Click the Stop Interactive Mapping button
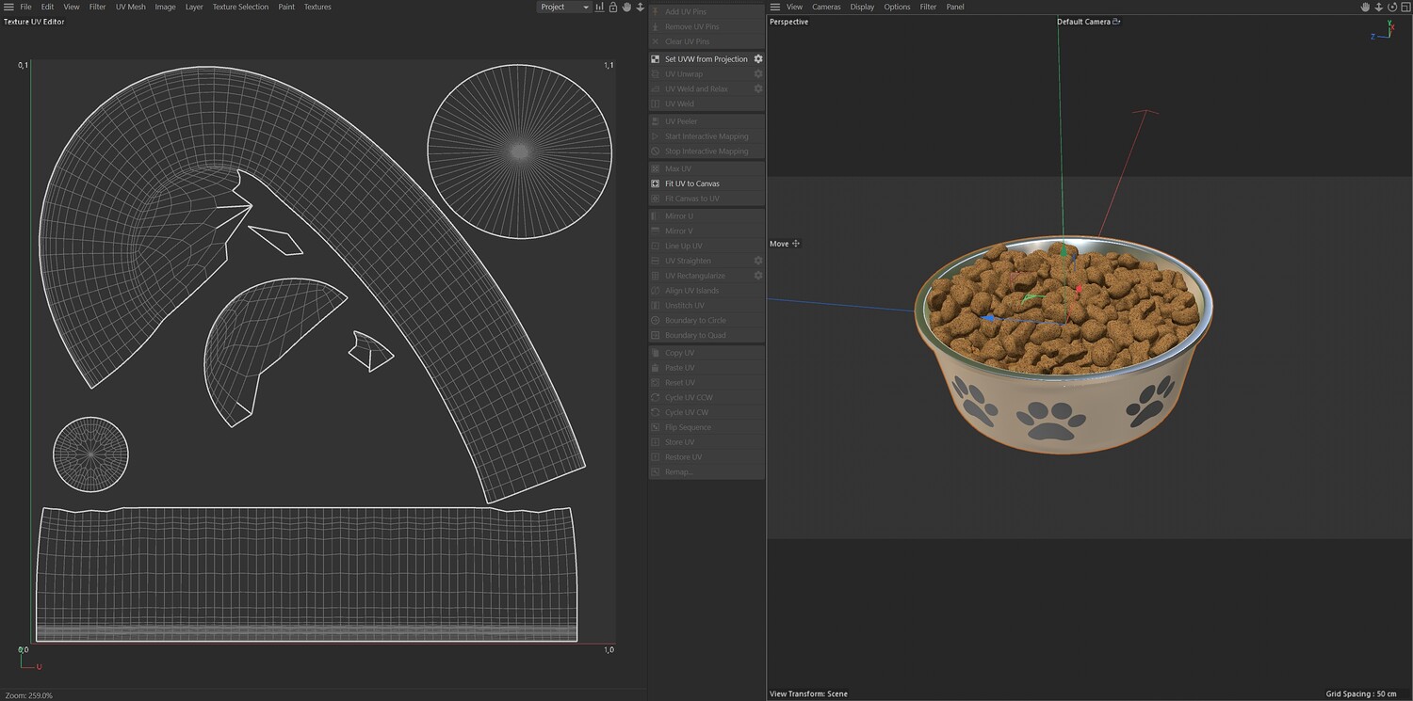The height and width of the screenshot is (701, 1413). coord(706,151)
